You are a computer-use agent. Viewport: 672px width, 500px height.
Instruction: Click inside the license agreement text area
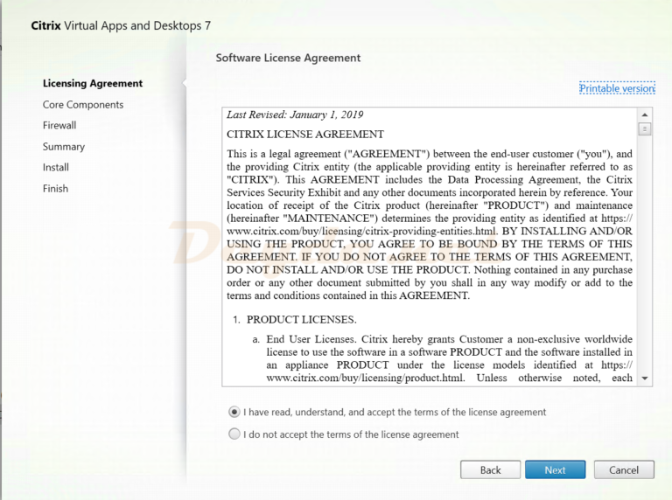coord(429,227)
